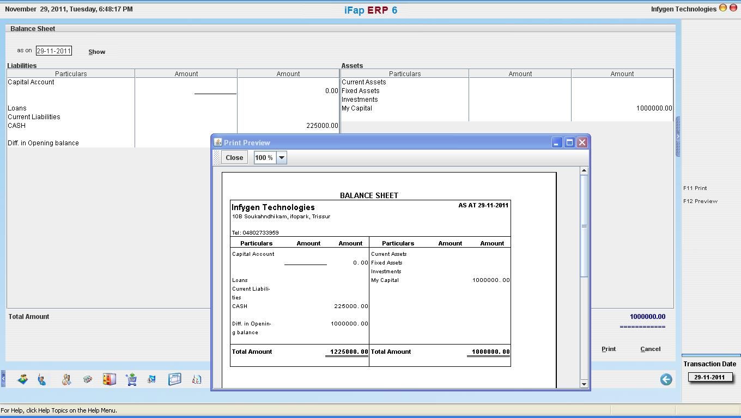741x418 pixels.
Task: Click the Liabilities Particulars column header
Action: coord(71,73)
